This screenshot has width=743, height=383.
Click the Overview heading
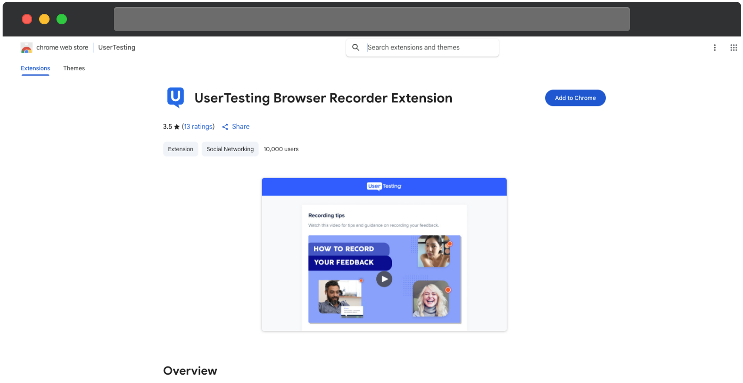190,371
